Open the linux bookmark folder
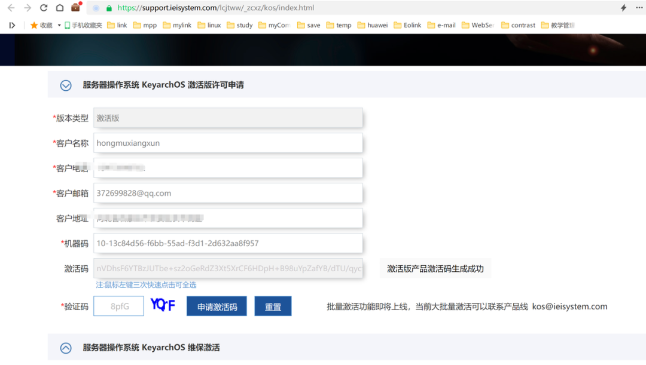The width and height of the screenshot is (646, 365). 209,25
